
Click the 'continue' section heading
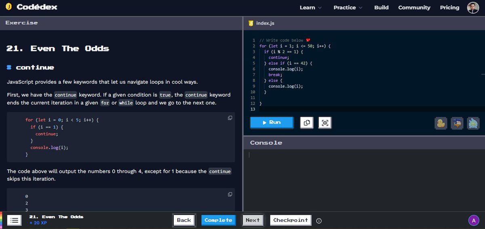coord(35,67)
